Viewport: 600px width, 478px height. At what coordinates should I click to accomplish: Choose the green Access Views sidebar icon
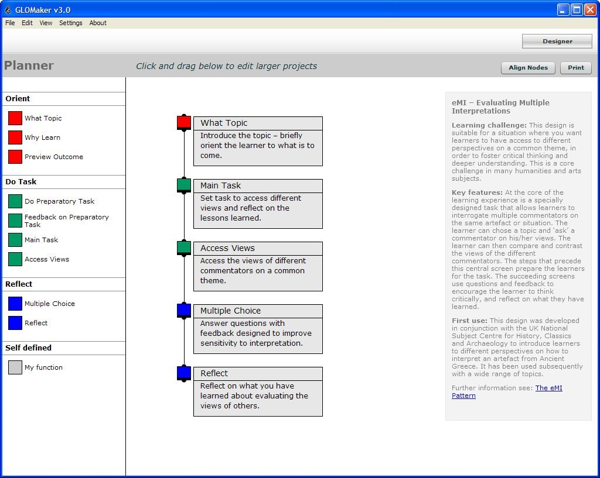point(15,259)
